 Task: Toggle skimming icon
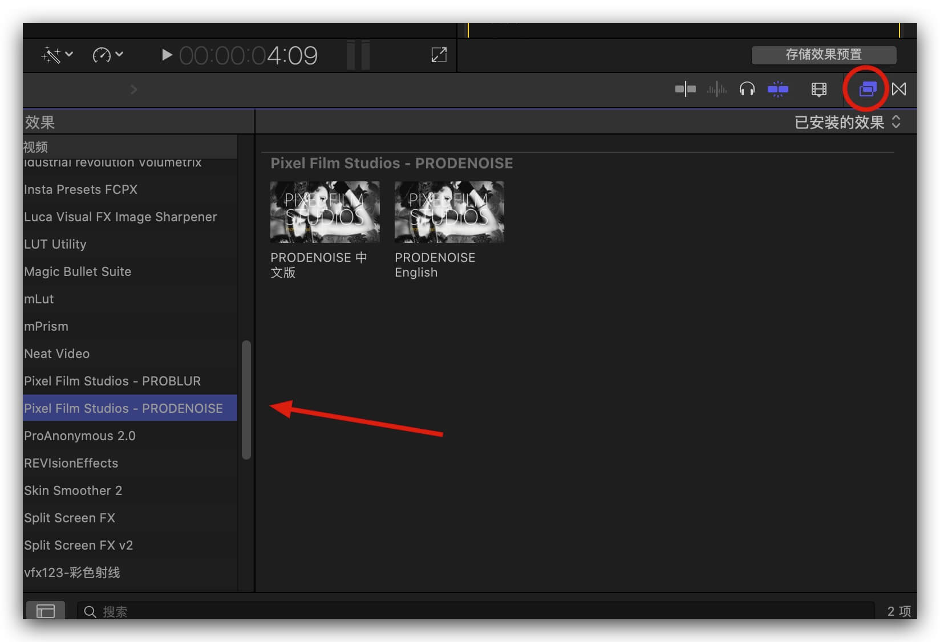point(685,89)
